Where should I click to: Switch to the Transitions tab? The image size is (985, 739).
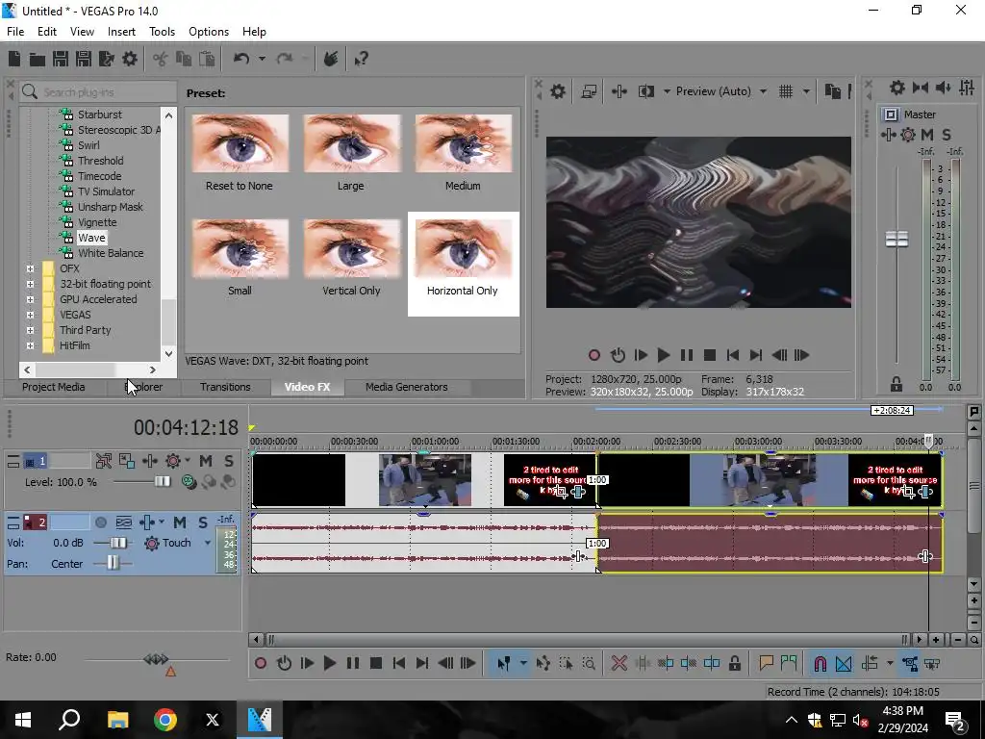(225, 387)
